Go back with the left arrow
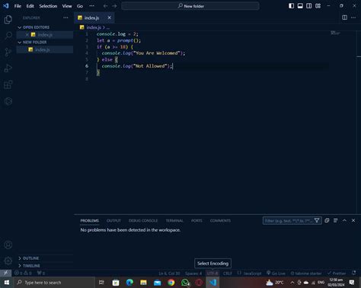Screen dimensions: 361x288 [x=106, y=6]
